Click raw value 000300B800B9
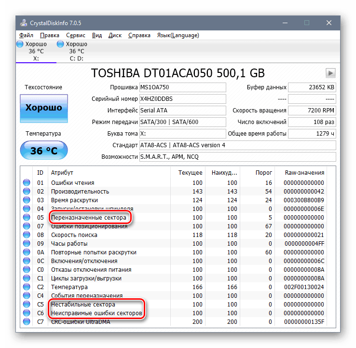This screenshot has width=356, height=348. pos(304,200)
